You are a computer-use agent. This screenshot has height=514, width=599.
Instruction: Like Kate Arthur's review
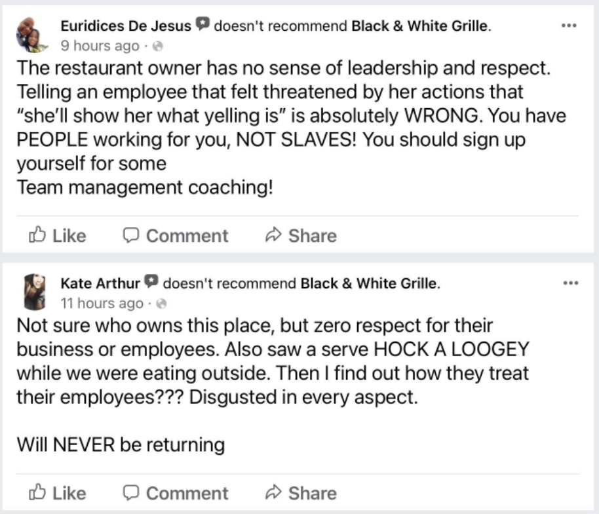click(x=58, y=493)
